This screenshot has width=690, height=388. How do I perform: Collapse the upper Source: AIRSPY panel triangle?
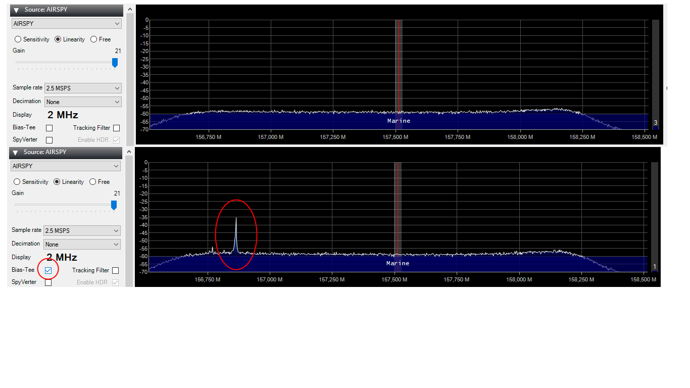[x=16, y=10]
